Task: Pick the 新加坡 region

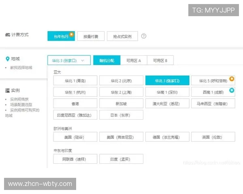Action: tap(121, 103)
